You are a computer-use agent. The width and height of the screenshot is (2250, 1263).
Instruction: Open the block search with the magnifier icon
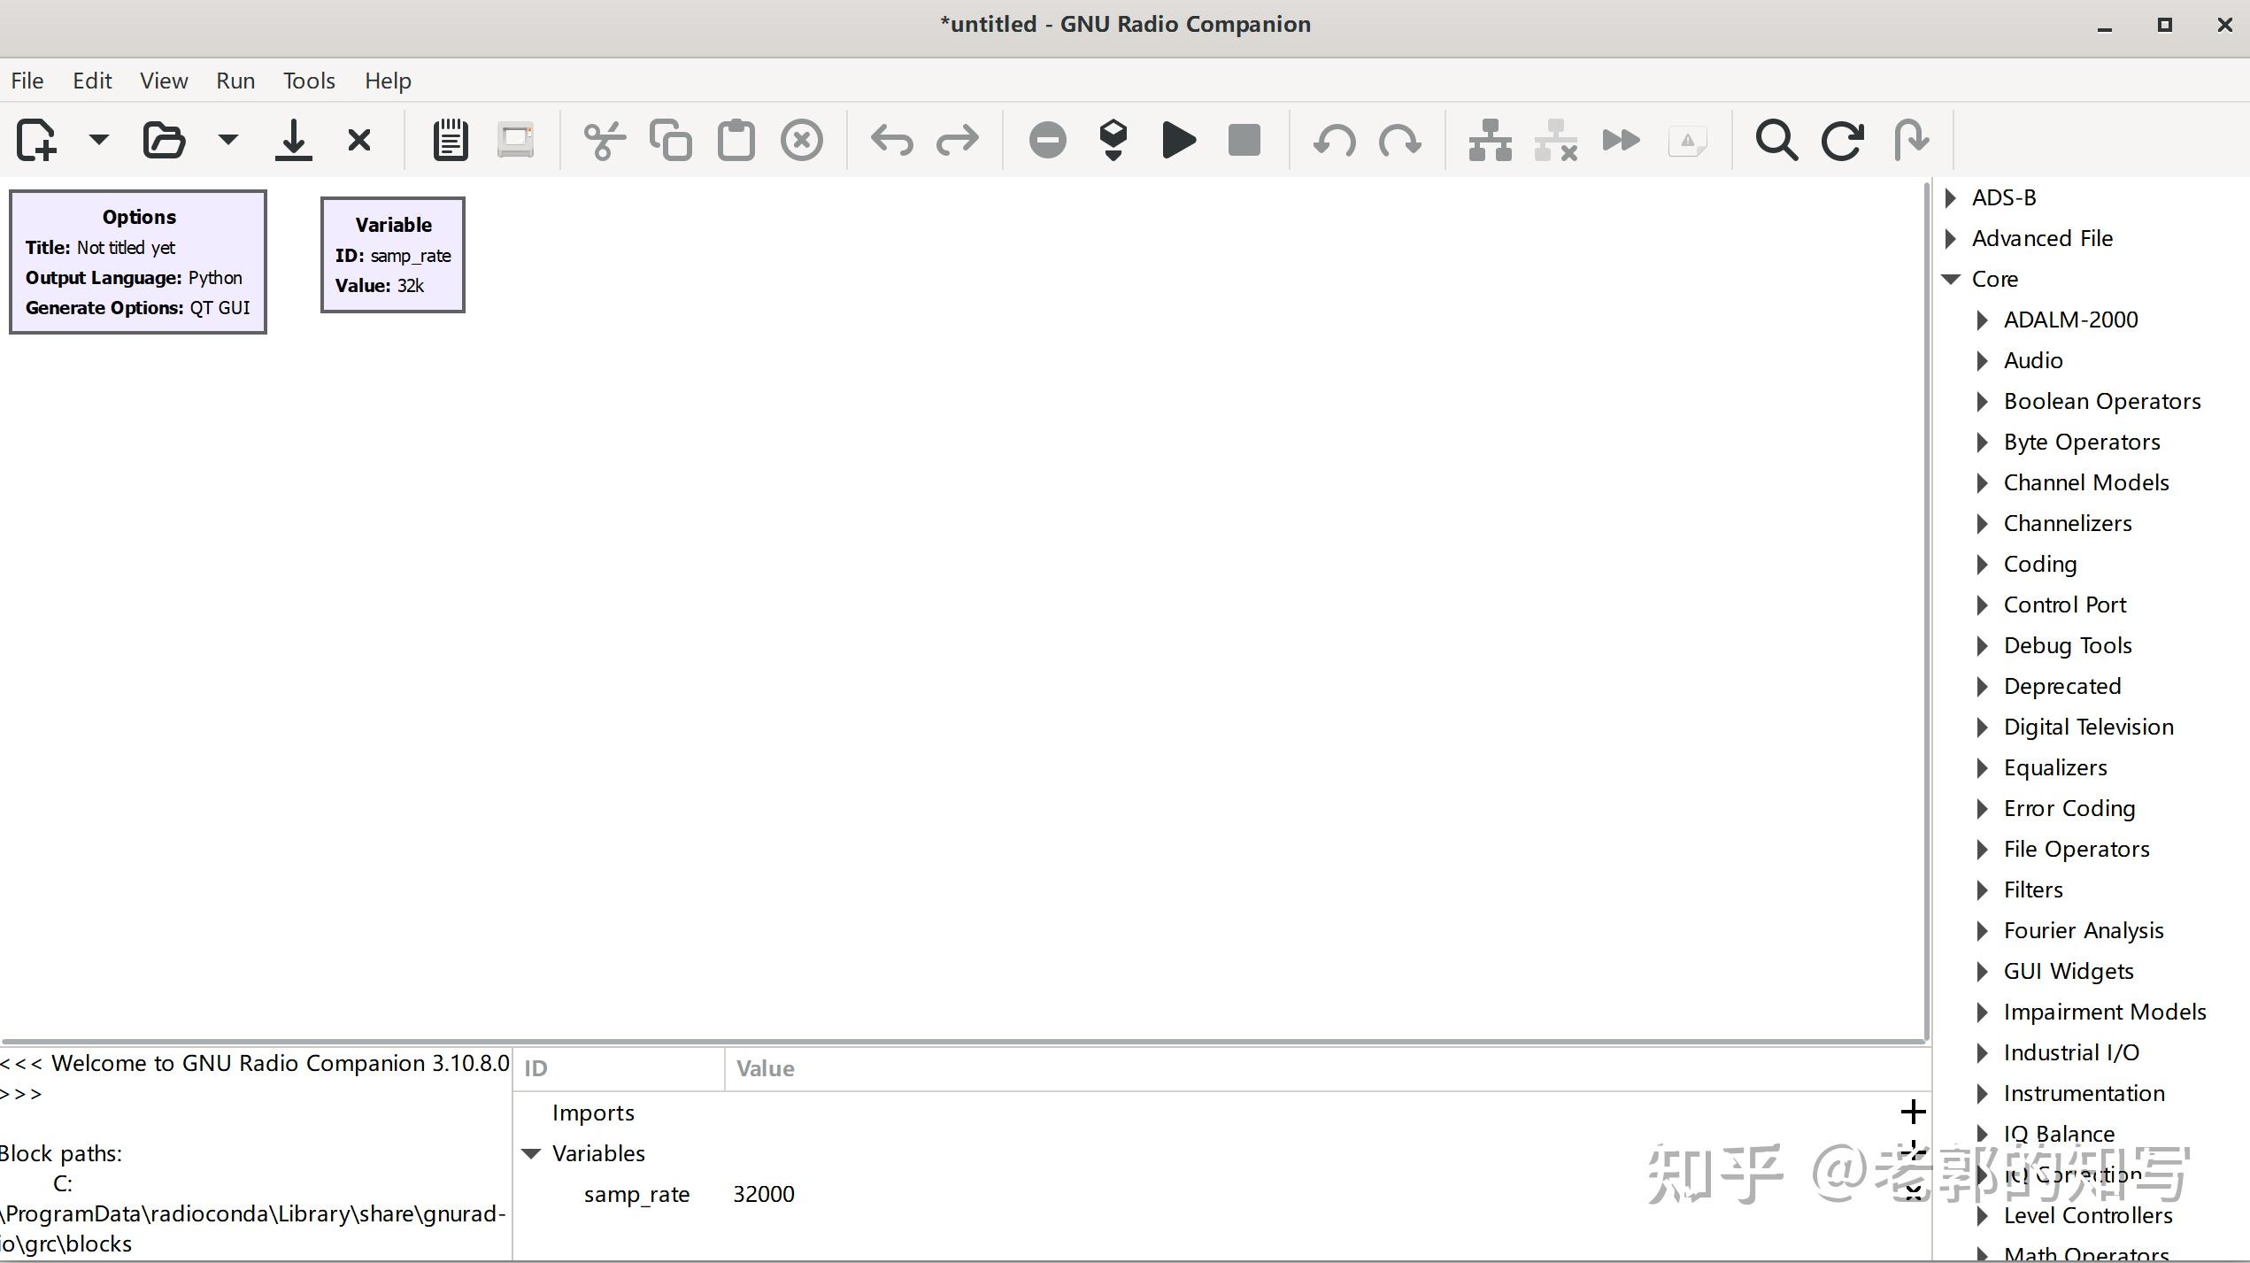click(x=1776, y=139)
